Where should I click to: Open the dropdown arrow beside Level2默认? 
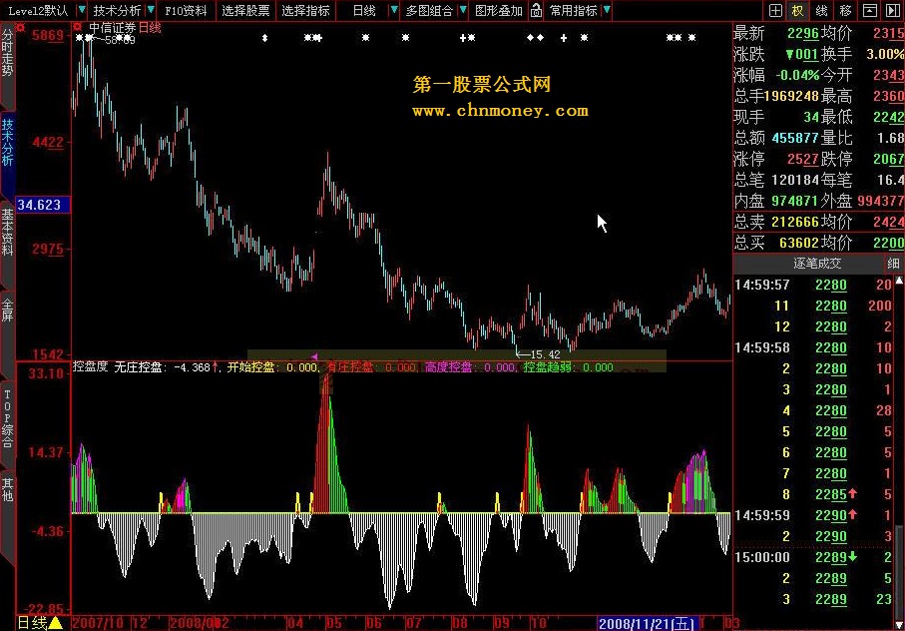tap(82, 10)
